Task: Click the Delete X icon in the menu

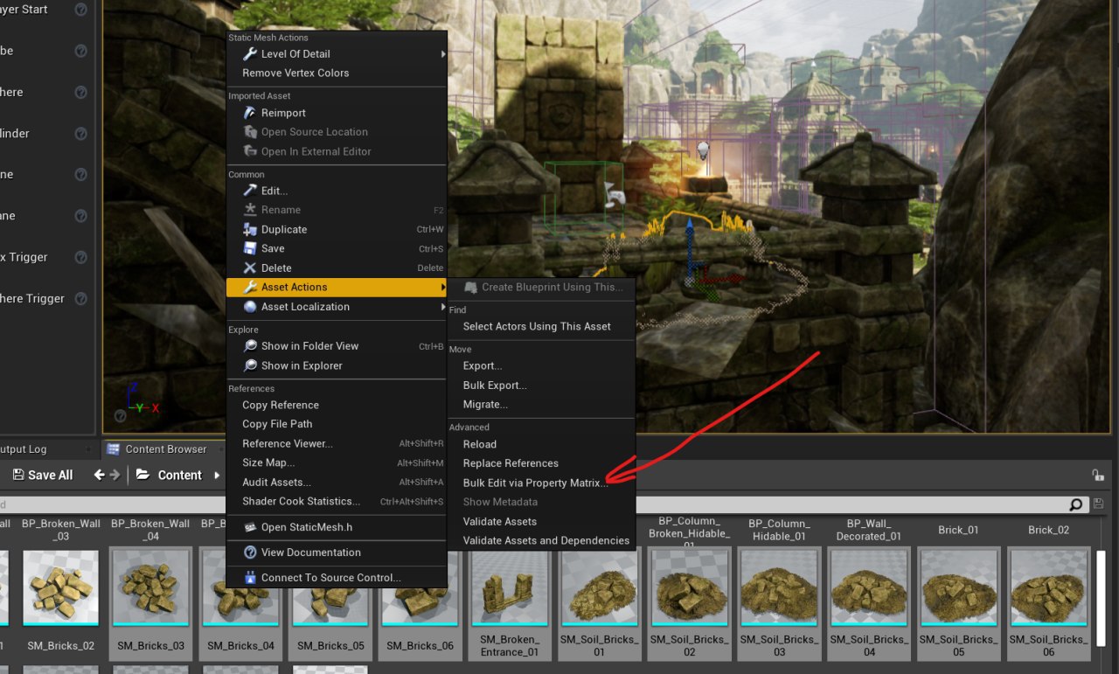Action: click(x=250, y=268)
